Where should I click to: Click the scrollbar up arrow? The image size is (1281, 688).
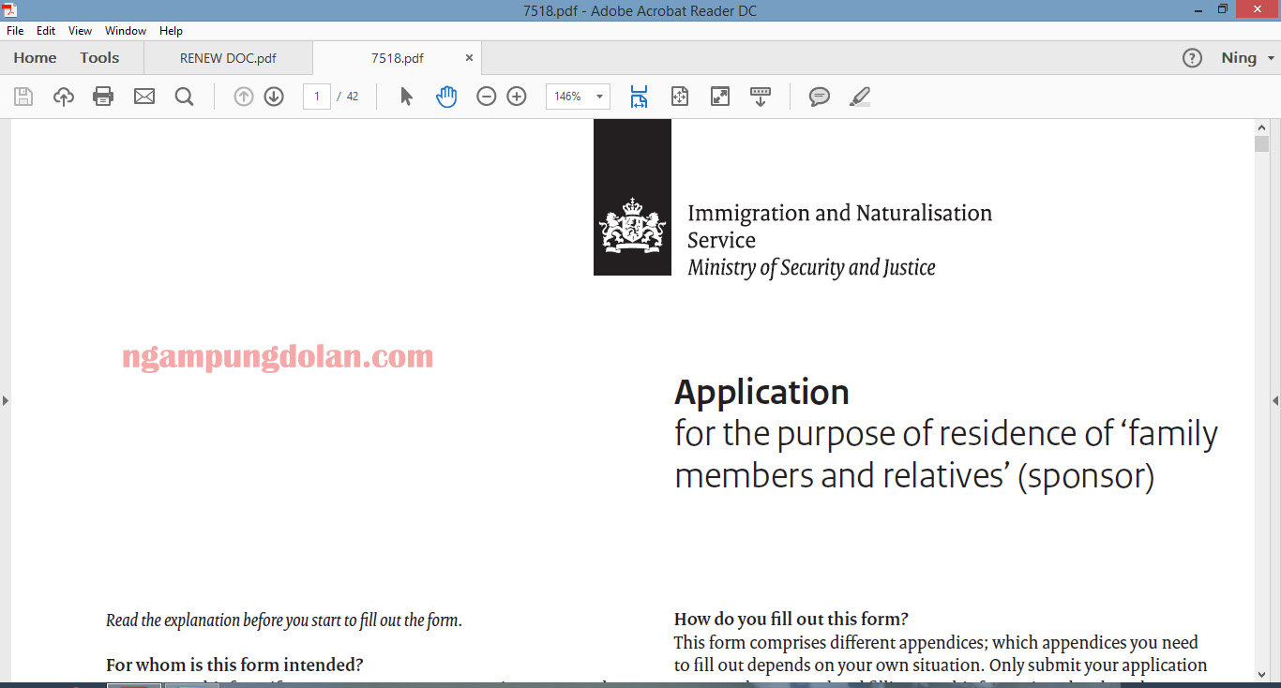1262,127
